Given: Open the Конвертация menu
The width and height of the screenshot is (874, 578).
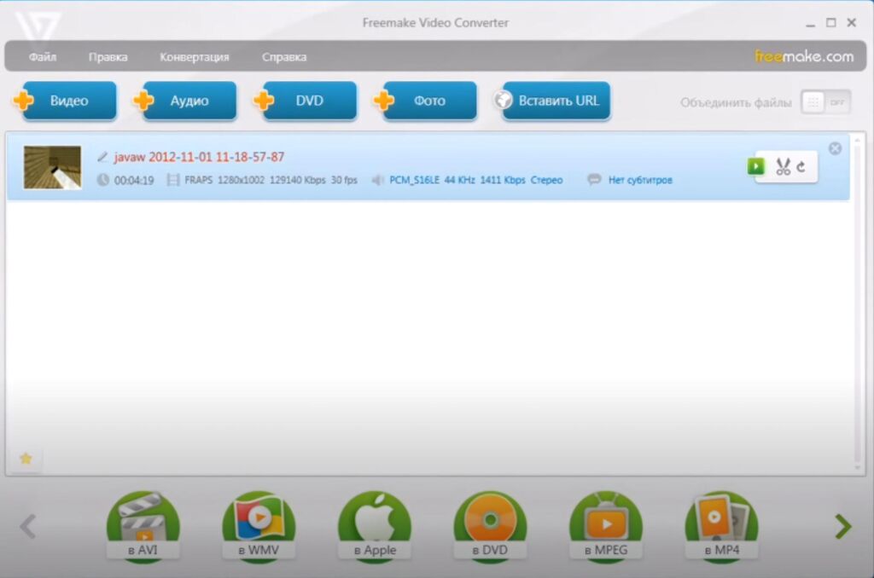Looking at the screenshot, I should tap(195, 57).
